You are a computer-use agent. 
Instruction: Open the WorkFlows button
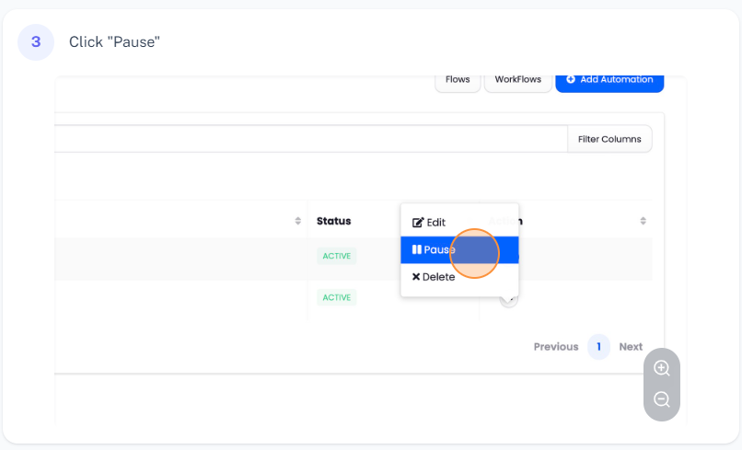coord(517,80)
